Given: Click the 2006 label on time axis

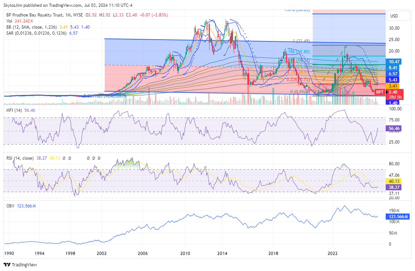Looking at the screenshot, I should [x=143, y=253].
